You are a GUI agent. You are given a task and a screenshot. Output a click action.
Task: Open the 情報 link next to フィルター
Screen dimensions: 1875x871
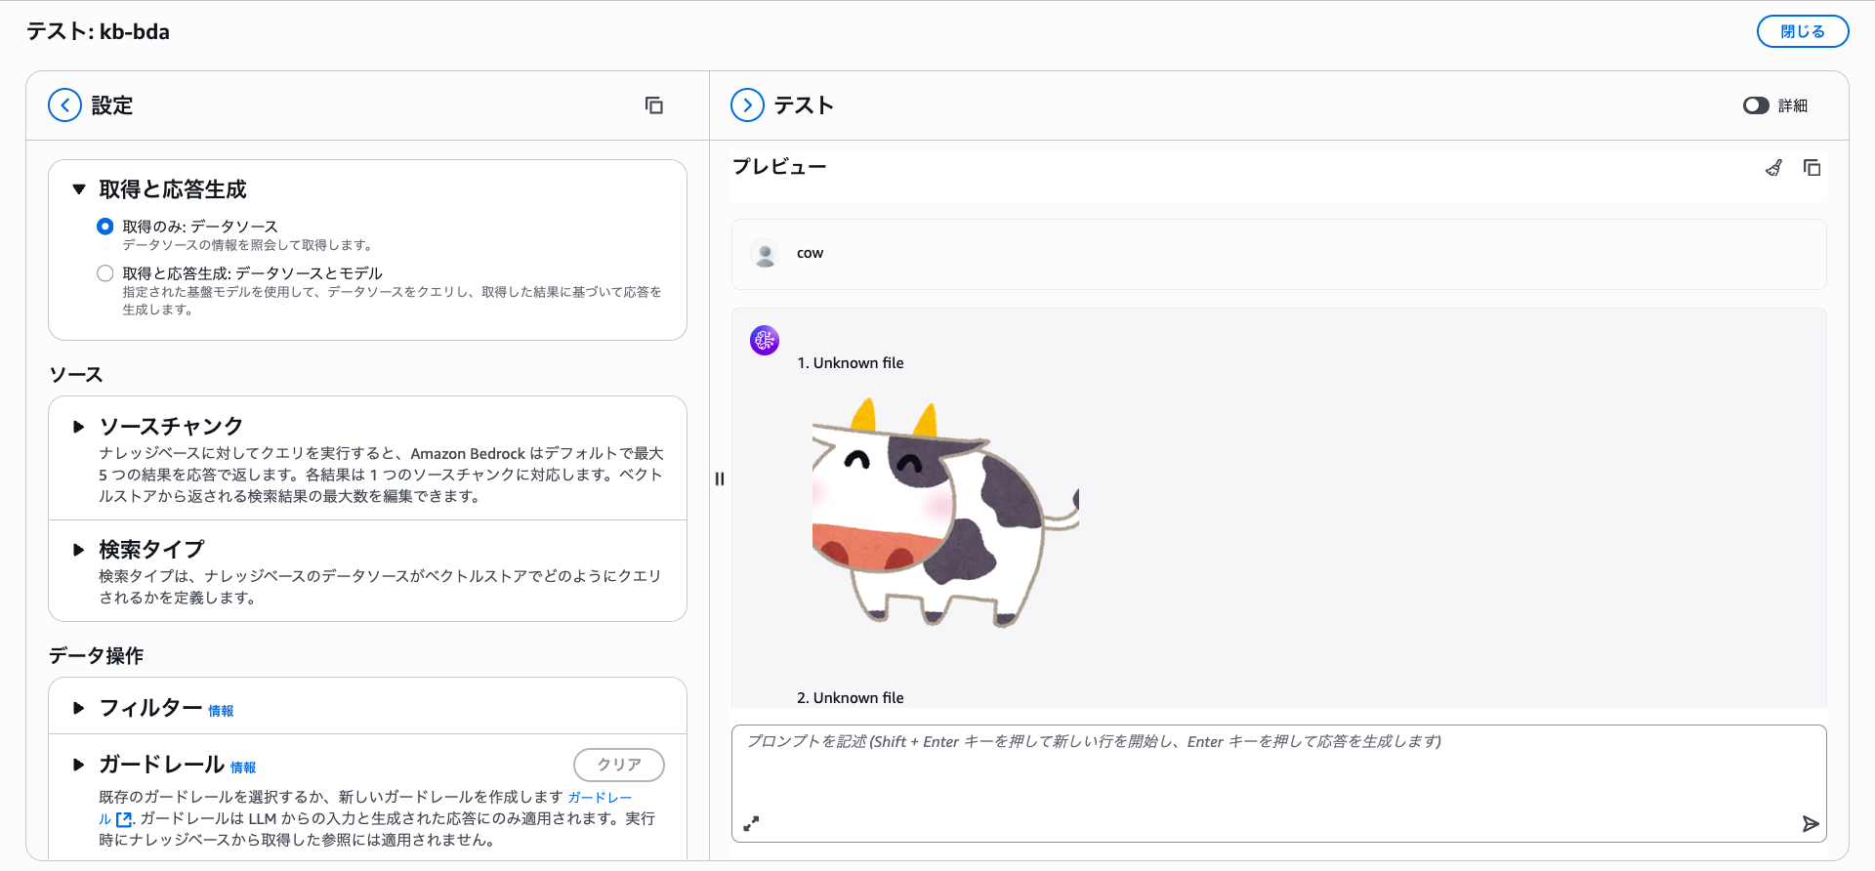[221, 711]
